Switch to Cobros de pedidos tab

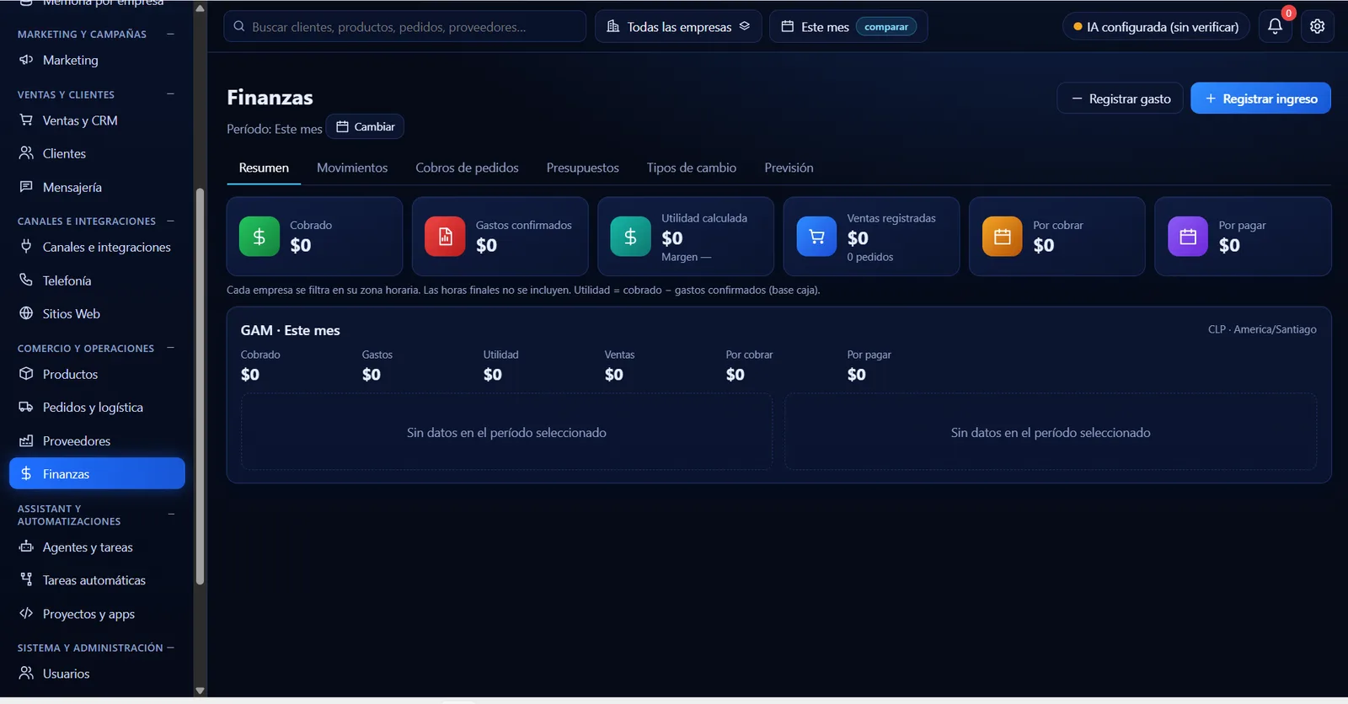(467, 168)
